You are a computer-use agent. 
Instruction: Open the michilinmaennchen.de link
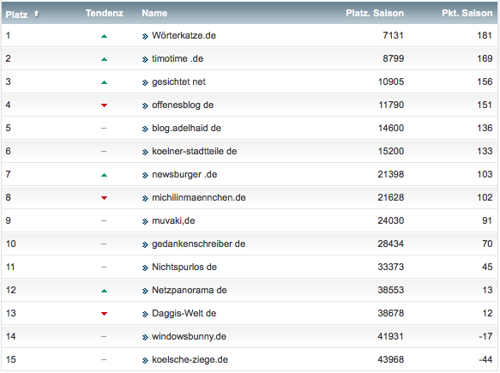[199, 198]
